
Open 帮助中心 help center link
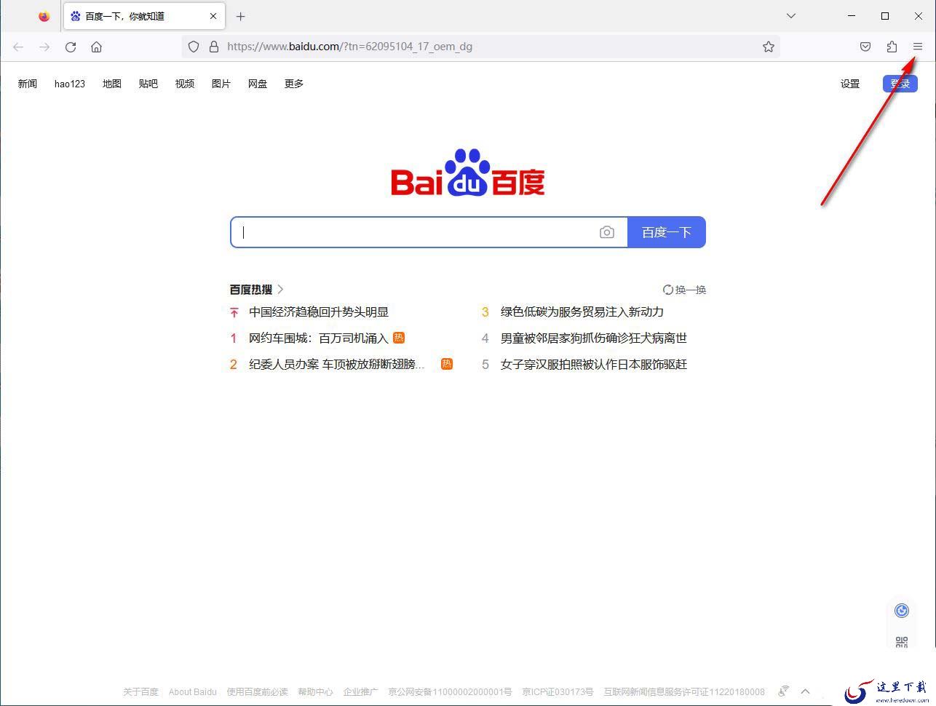(315, 691)
